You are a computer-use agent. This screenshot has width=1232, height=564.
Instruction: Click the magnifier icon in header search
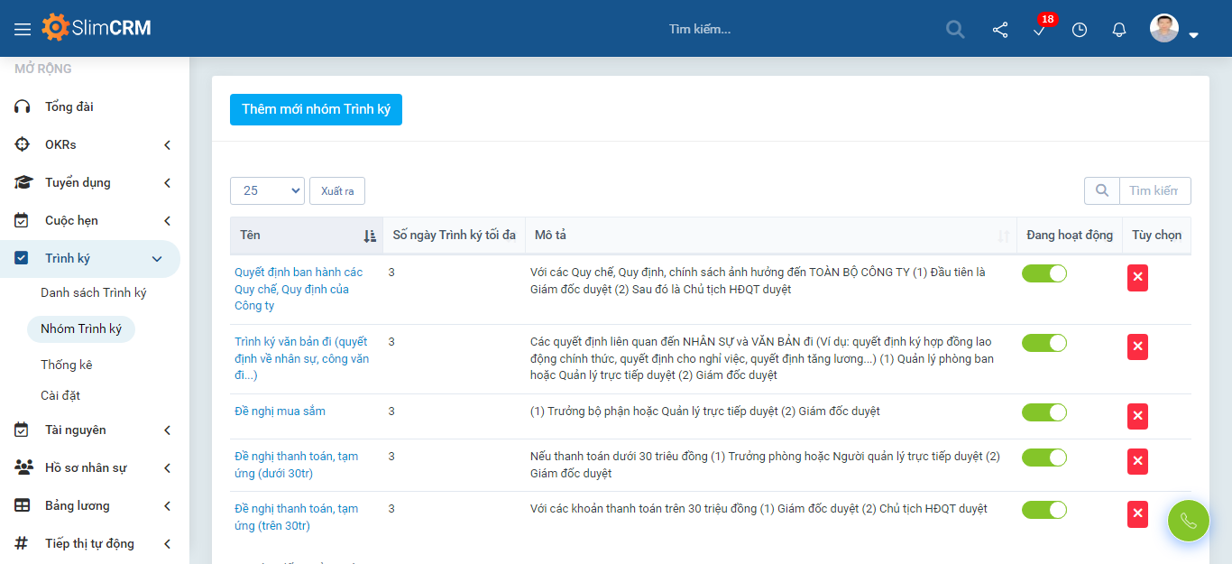[955, 30]
